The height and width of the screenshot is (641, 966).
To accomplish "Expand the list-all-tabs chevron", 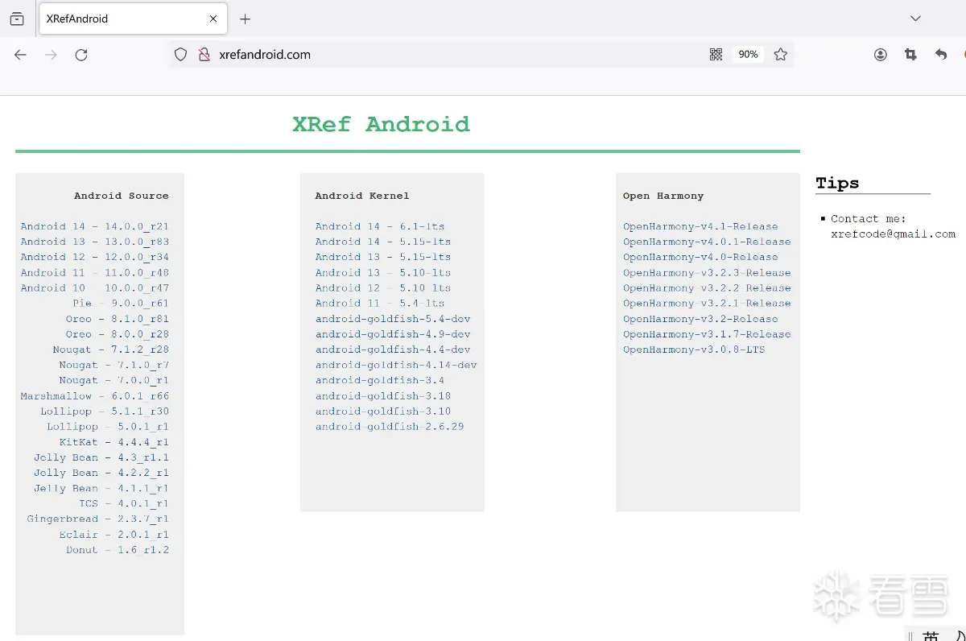I will 915,19.
